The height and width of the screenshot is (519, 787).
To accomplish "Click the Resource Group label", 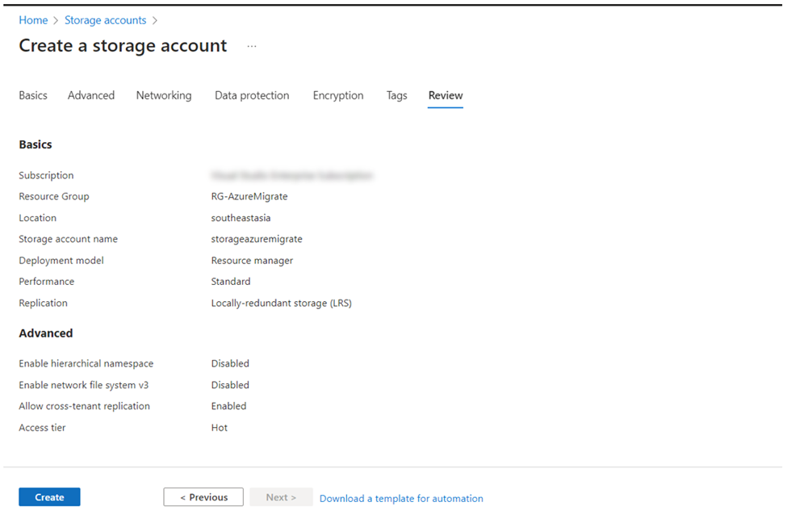I will [x=54, y=196].
